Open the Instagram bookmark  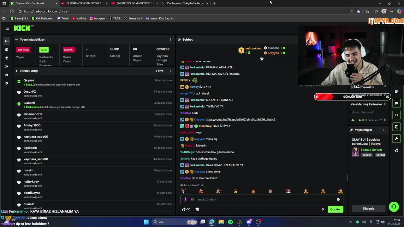click(98, 19)
